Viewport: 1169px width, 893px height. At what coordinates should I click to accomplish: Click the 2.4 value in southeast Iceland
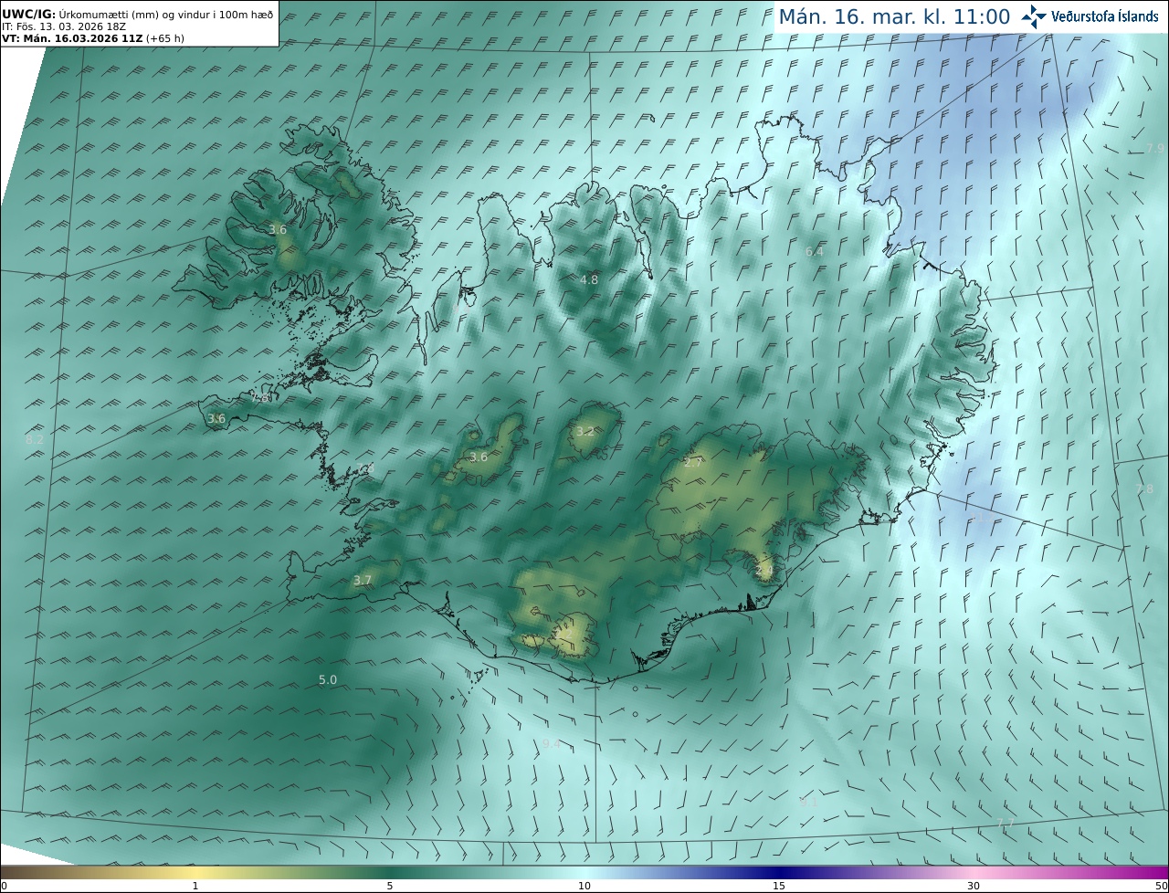[x=764, y=570]
